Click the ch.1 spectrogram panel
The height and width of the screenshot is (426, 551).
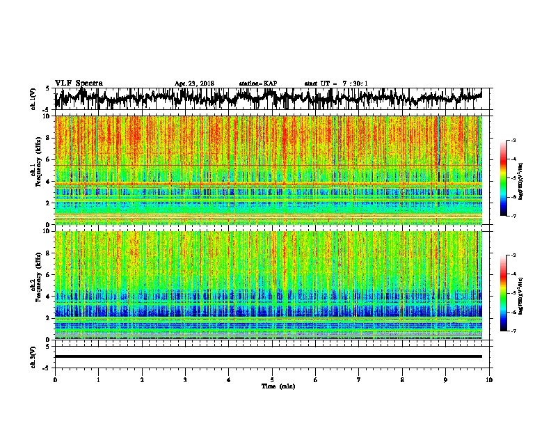point(268,170)
